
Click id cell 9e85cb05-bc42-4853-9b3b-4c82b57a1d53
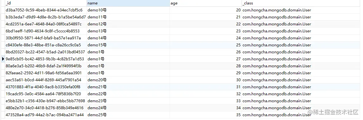click(x=46, y=59)
